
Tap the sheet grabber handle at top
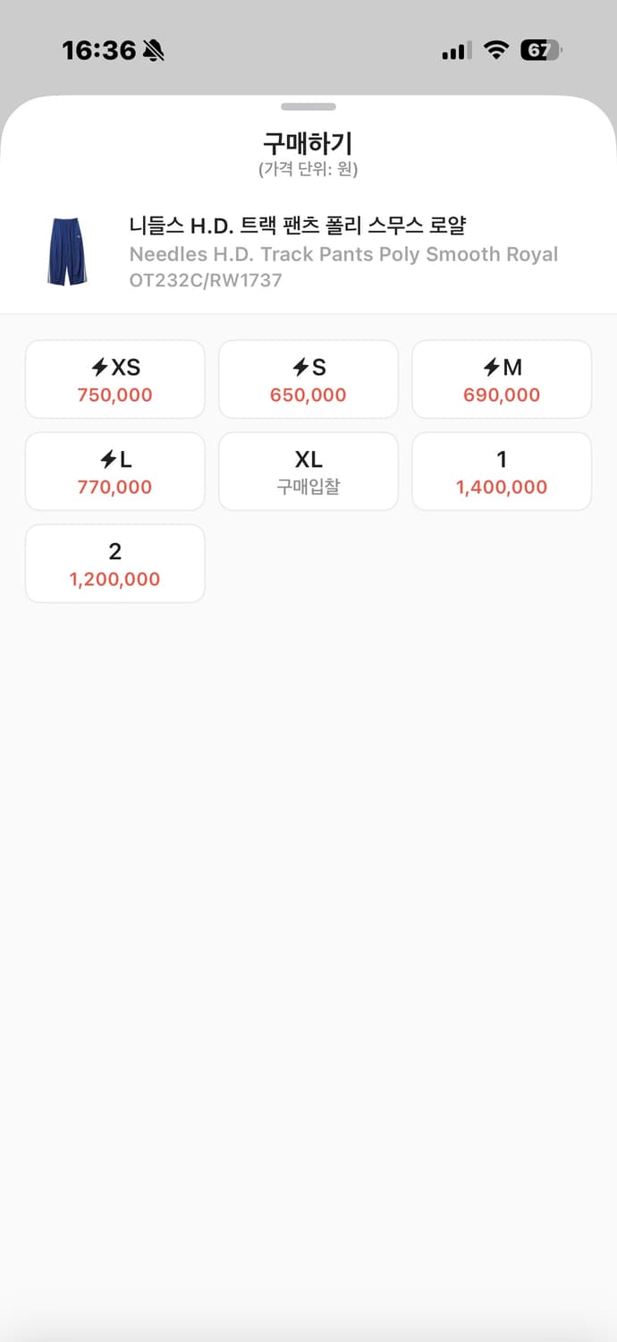pos(308,106)
